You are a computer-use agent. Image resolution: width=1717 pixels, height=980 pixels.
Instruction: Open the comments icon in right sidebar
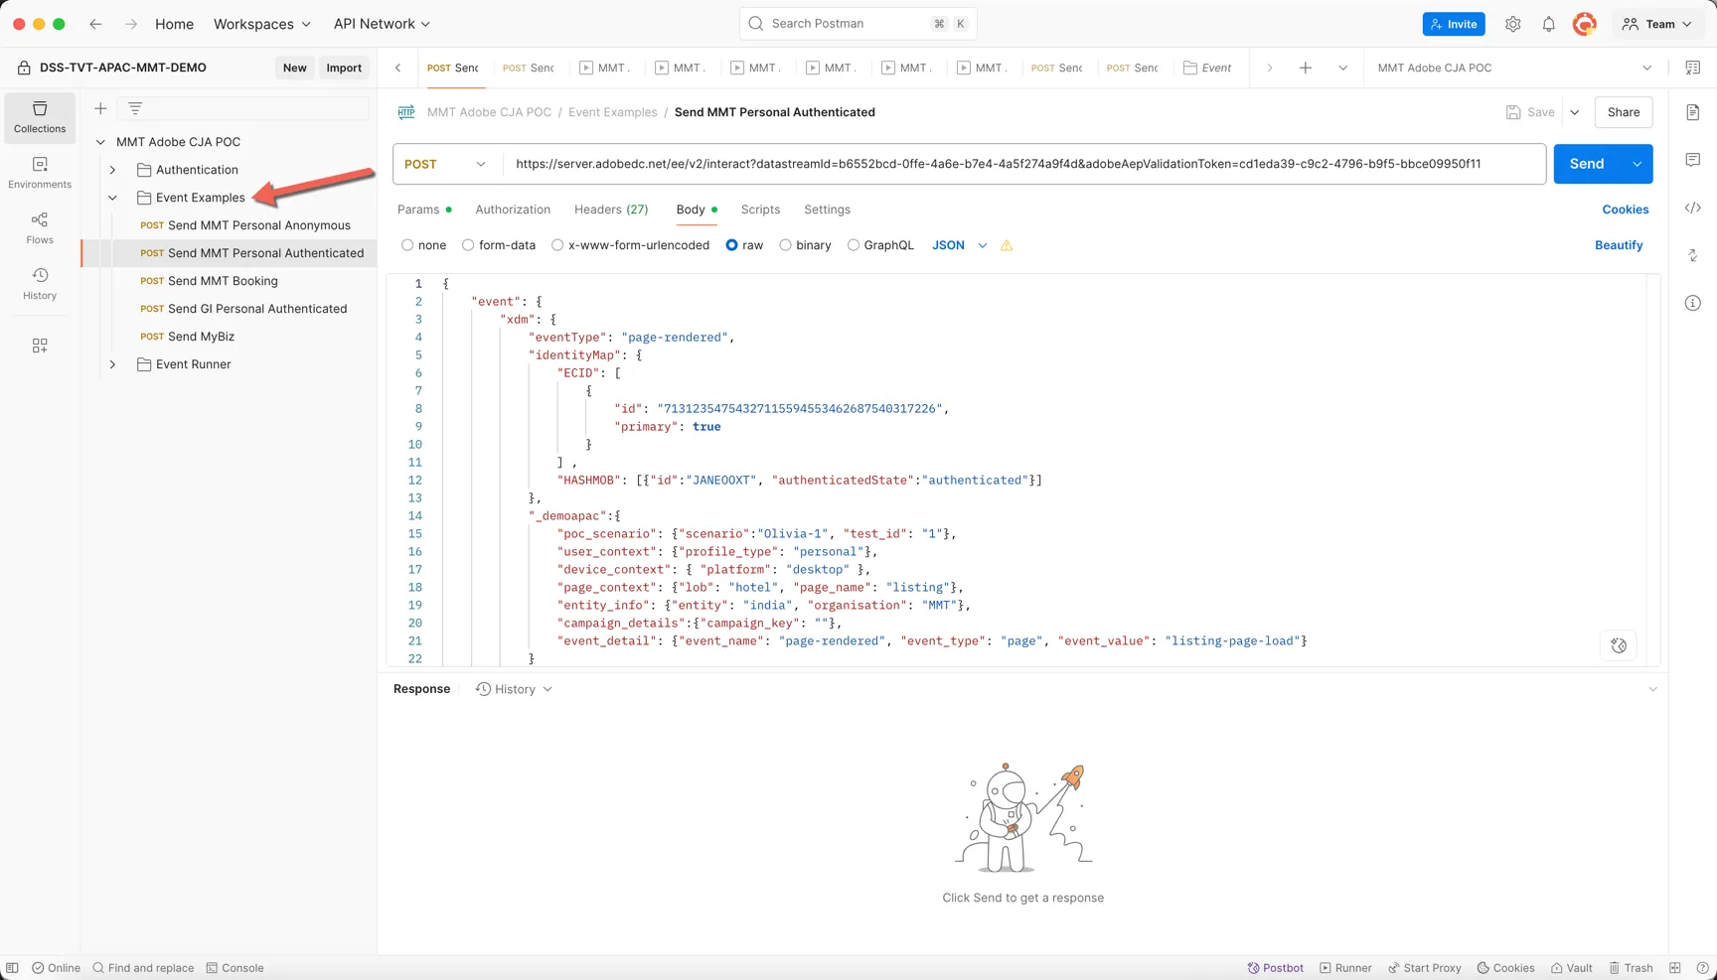coord(1693,160)
